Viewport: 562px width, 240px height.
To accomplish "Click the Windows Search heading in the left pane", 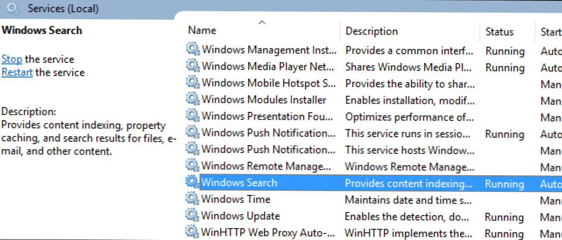I will click(42, 30).
